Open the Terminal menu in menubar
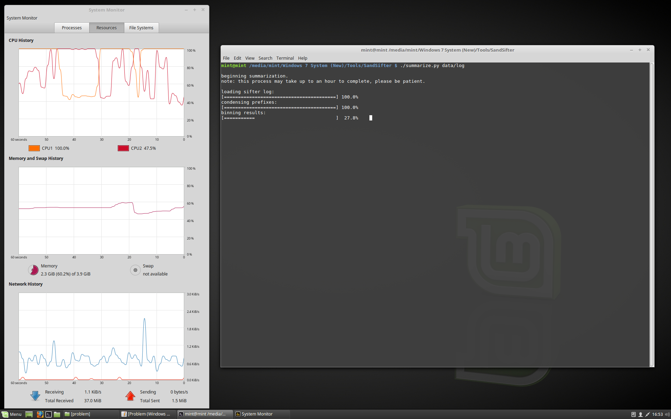 click(x=285, y=58)
